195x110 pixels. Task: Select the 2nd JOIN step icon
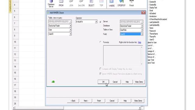pyautogui.click(x=81, y=3)
